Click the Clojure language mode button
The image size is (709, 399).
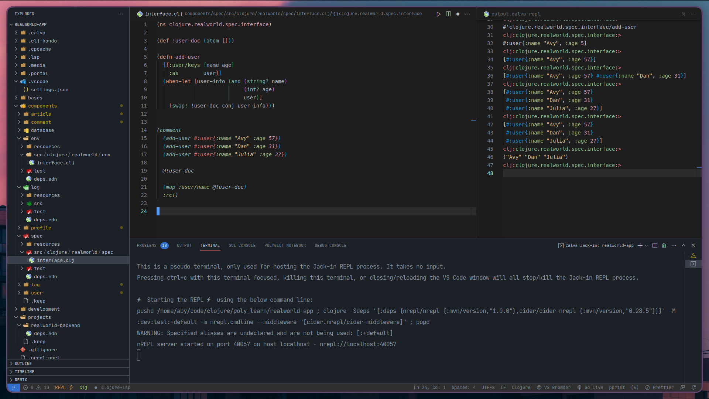521,388
